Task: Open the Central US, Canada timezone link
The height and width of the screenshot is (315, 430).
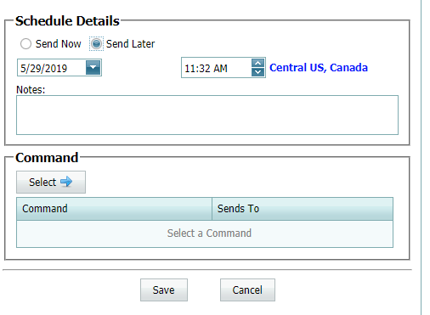Action: (319, 68)
